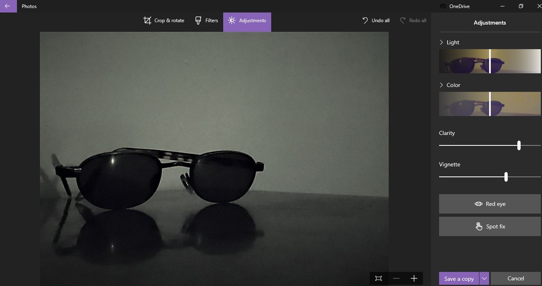Click the fit-to-window icon
542x286 pixels.
click(379, 278)
